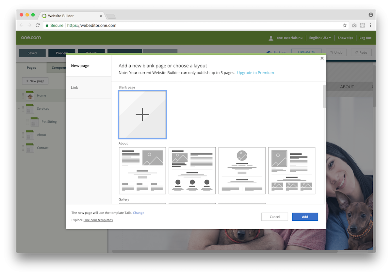Click the screenshot extension icon beside camera
The height and width of the screenshot is (276, 392).
tap(362, 25)
